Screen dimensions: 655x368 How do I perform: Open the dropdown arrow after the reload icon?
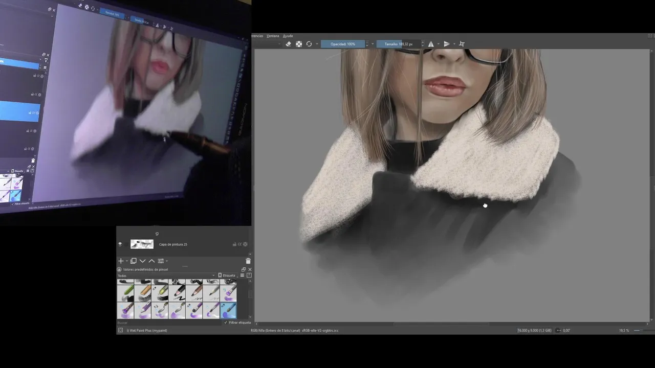click(317, 44)
